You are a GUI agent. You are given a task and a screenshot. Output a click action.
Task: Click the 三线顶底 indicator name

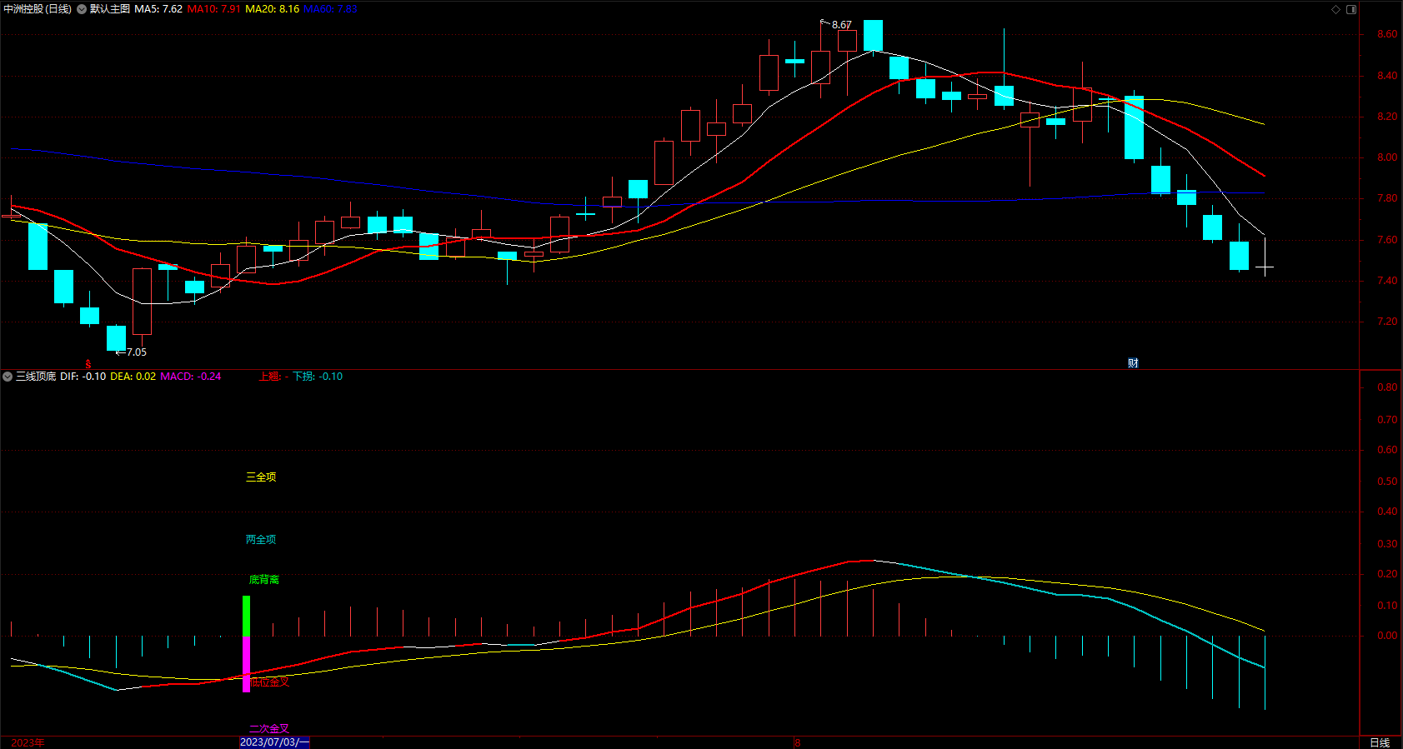[x=36, y=377]
